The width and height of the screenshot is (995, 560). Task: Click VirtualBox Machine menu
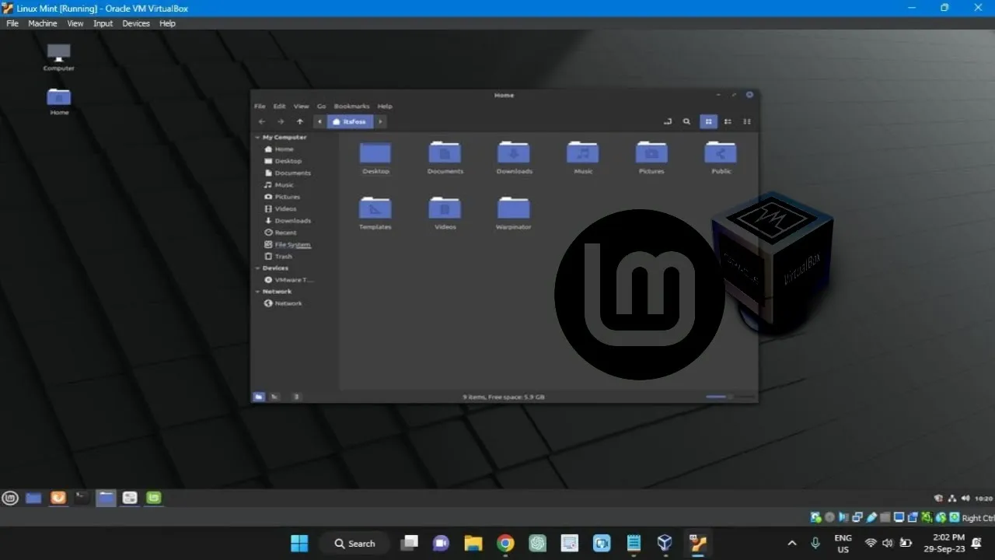[43, 23]
